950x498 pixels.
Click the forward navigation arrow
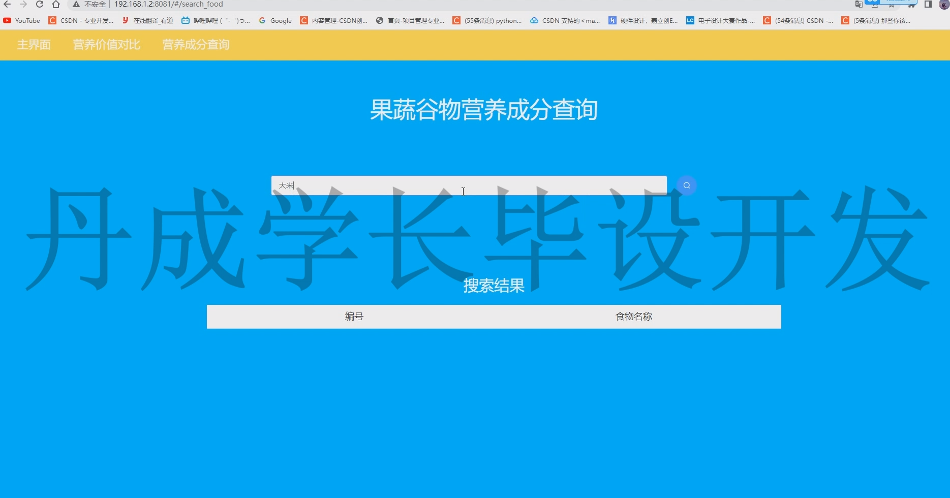[23, 5]
